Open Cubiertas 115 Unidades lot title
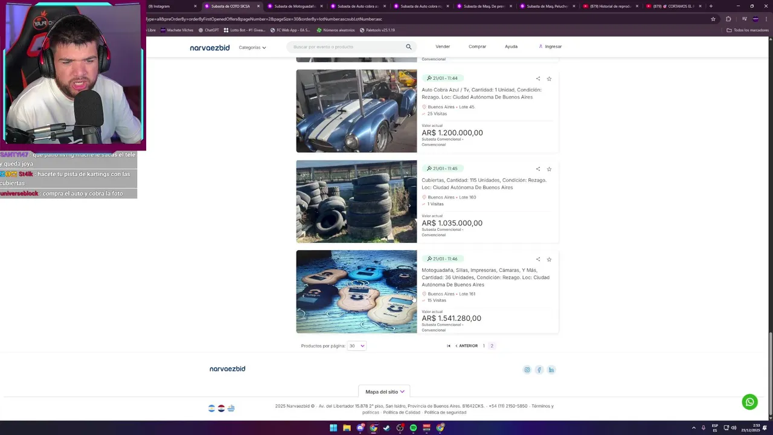This screenshot has height=435, width=773. [x=484, y=184]
